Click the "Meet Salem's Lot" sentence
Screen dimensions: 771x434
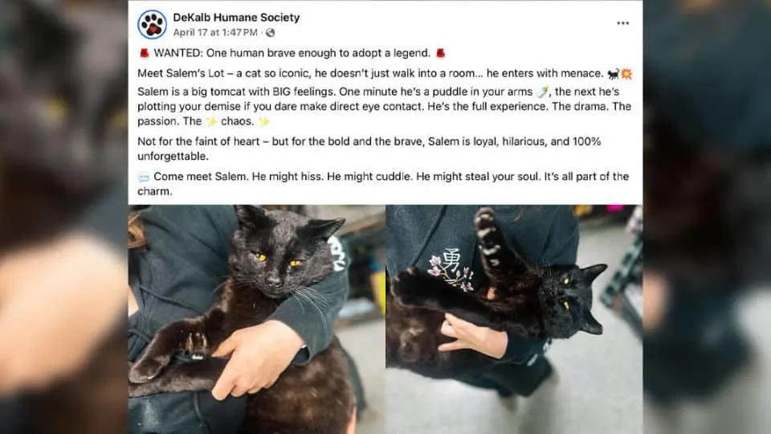(385, 74)
